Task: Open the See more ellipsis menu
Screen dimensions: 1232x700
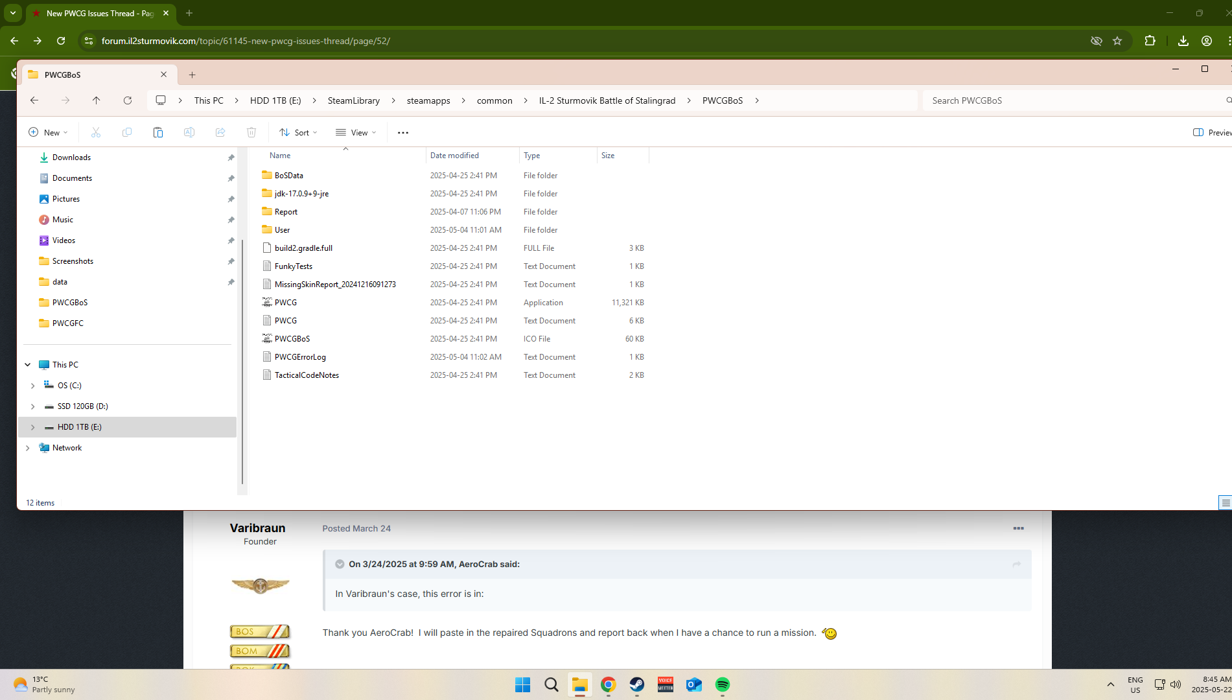Action: [x=402, y=132]
